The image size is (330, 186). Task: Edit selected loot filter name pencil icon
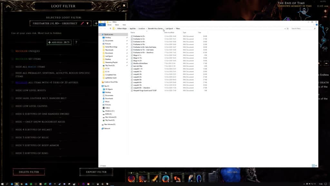(82, 23)
